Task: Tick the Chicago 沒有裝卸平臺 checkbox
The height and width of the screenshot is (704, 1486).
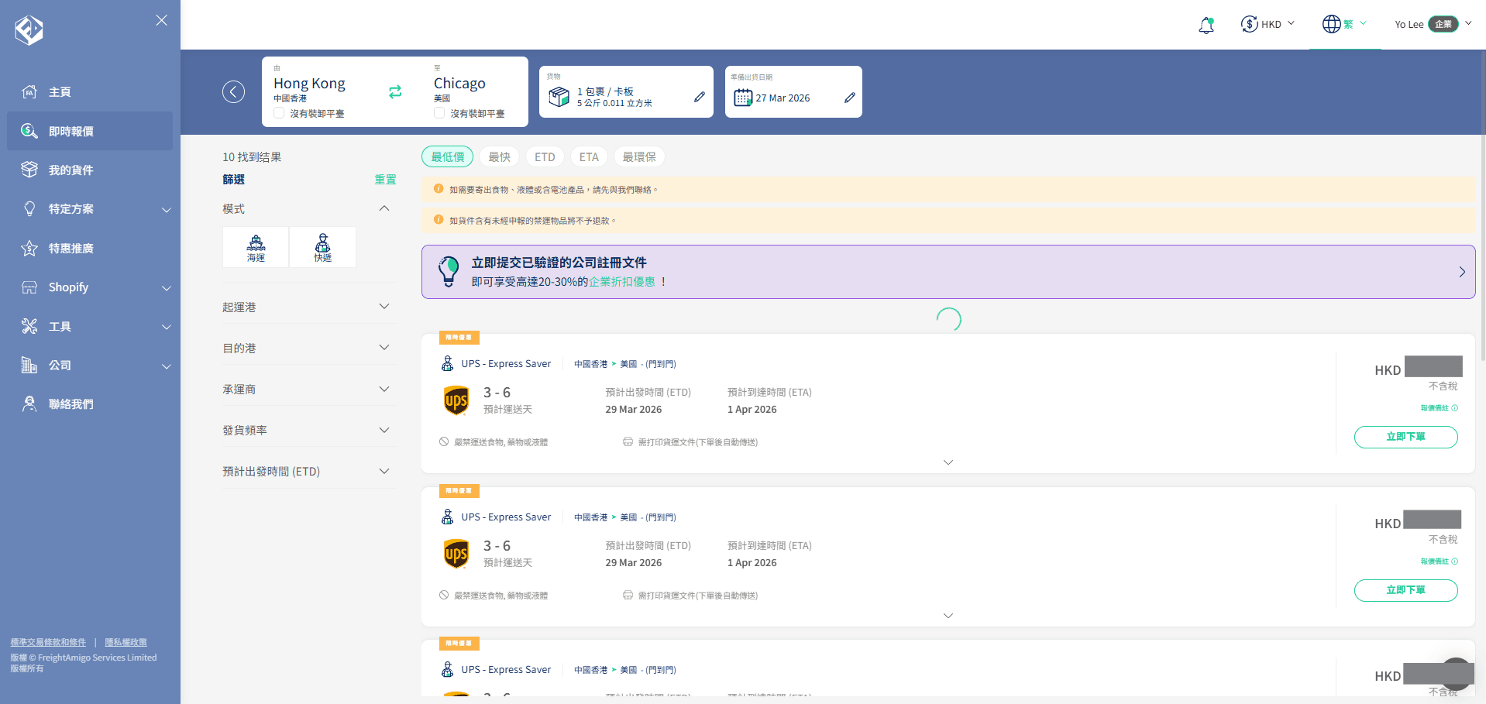Action: click(439, 113)
